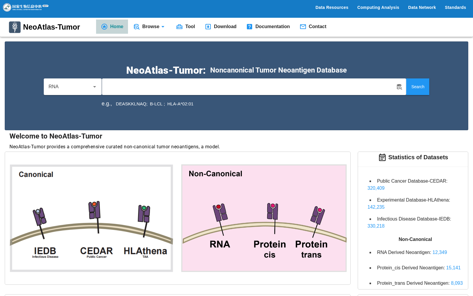Click the Statistics of Datasets calendar icon
Image resolution: width=473 pixels, height=296 pixels.
[x=382, y=157]
